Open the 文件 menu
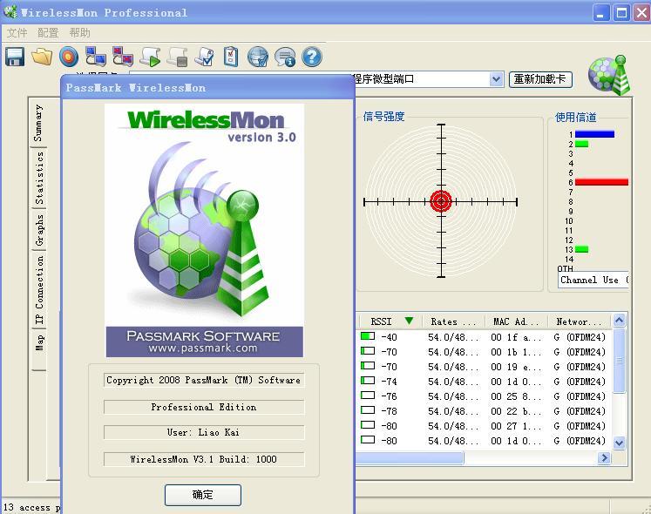The height and width of the screenshot is (514, 651). click(17, 33)
